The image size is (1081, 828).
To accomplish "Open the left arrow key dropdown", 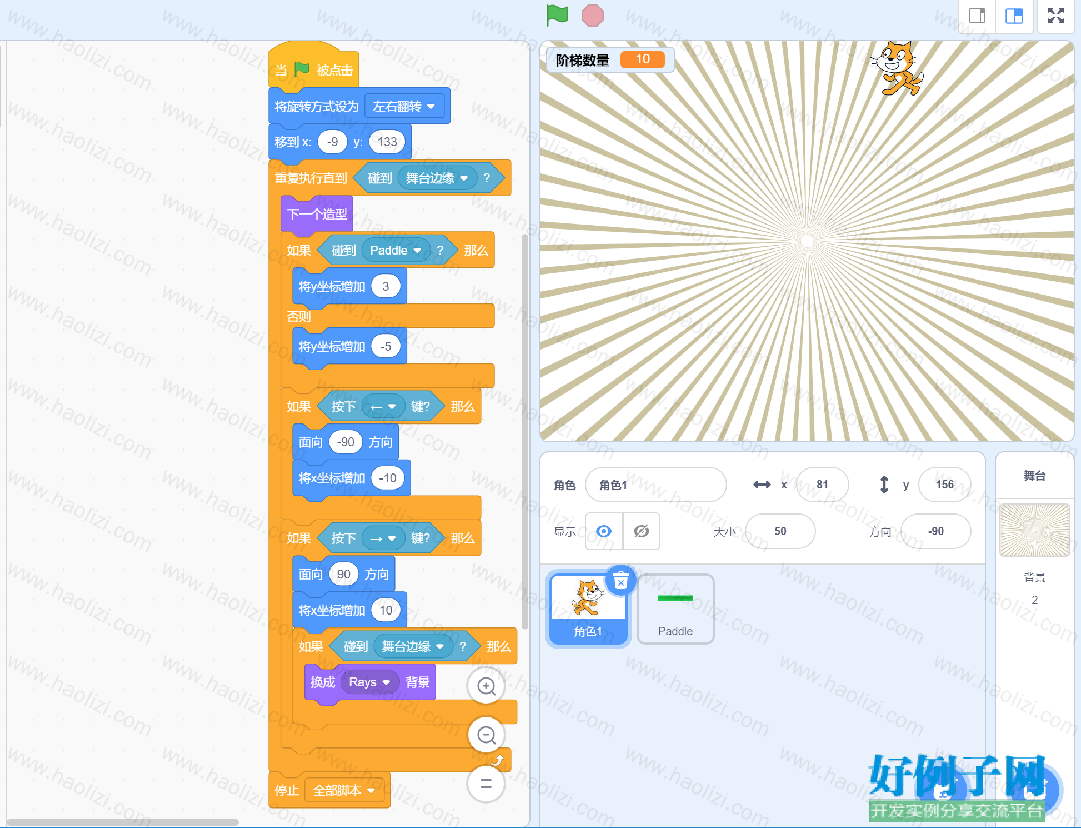I will [383, 406].
